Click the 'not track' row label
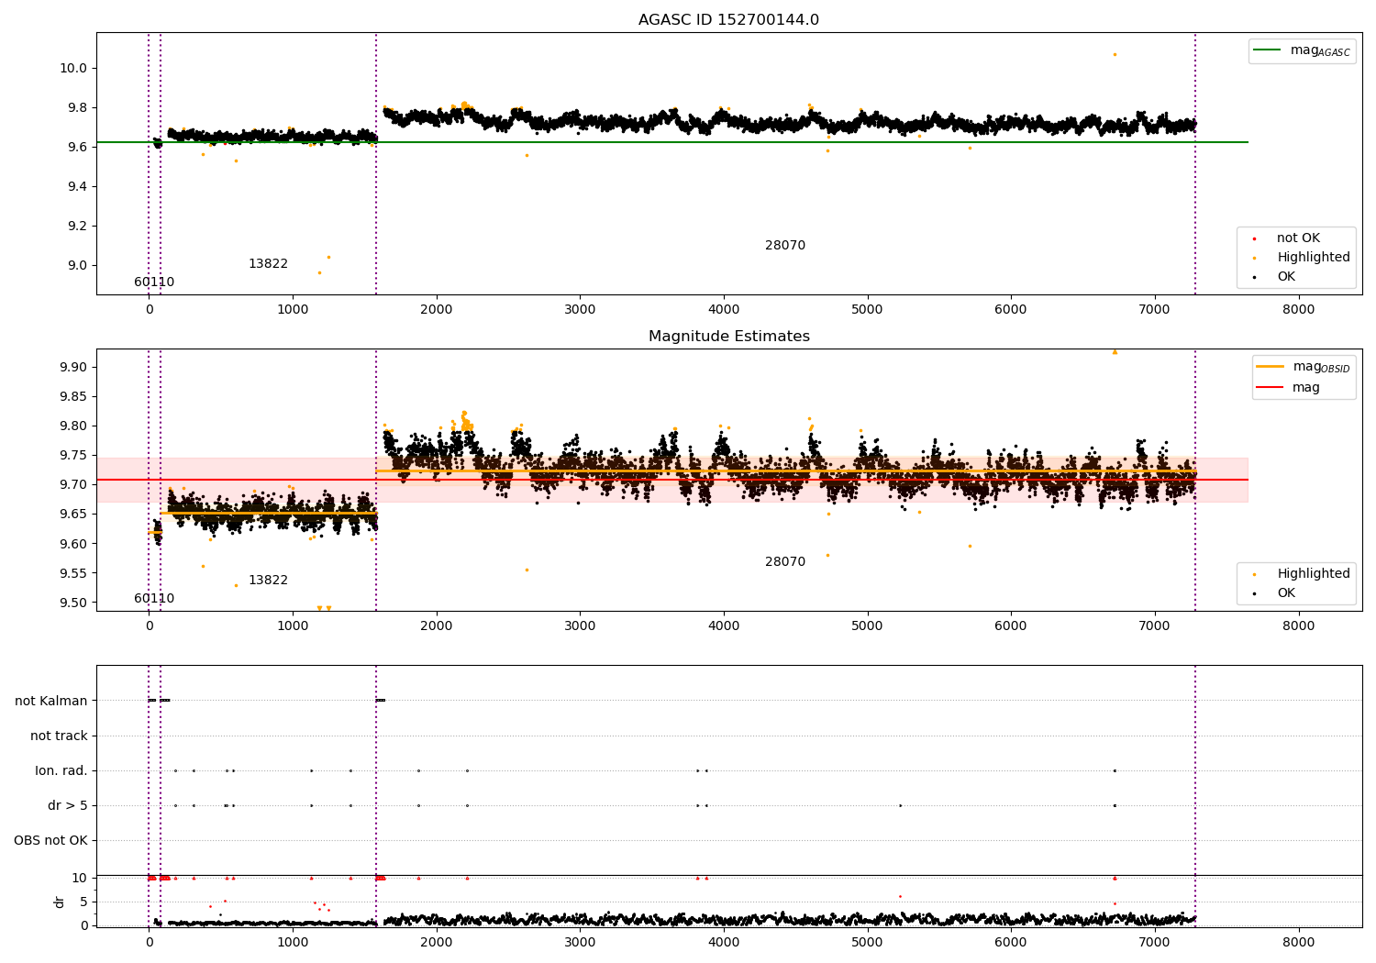Image resolution: width=1376 pixels, height=963 pixels. pos(59,736)
